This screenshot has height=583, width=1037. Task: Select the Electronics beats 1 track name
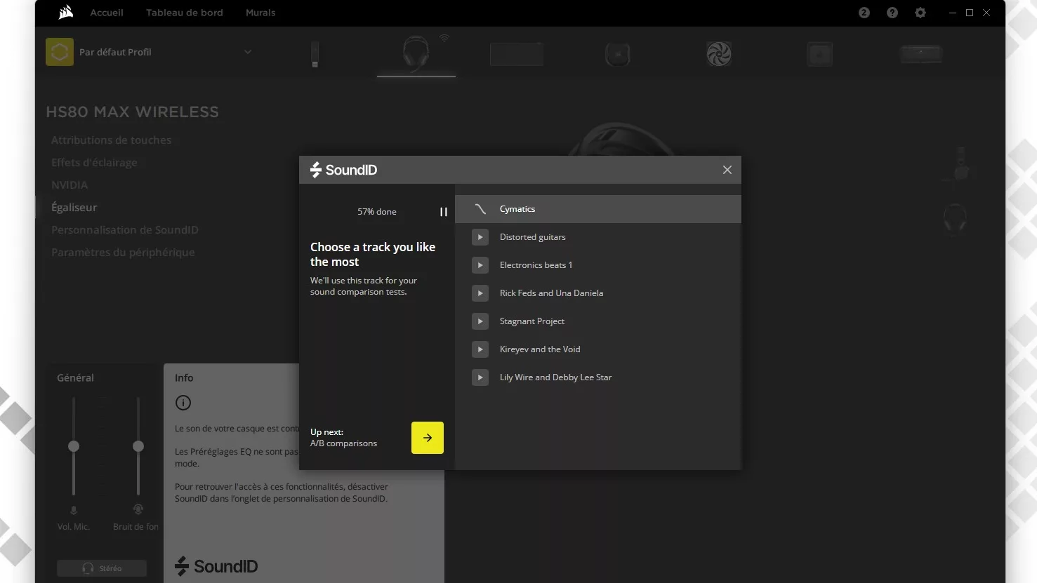pyautogui.click(x=536, y=265)
